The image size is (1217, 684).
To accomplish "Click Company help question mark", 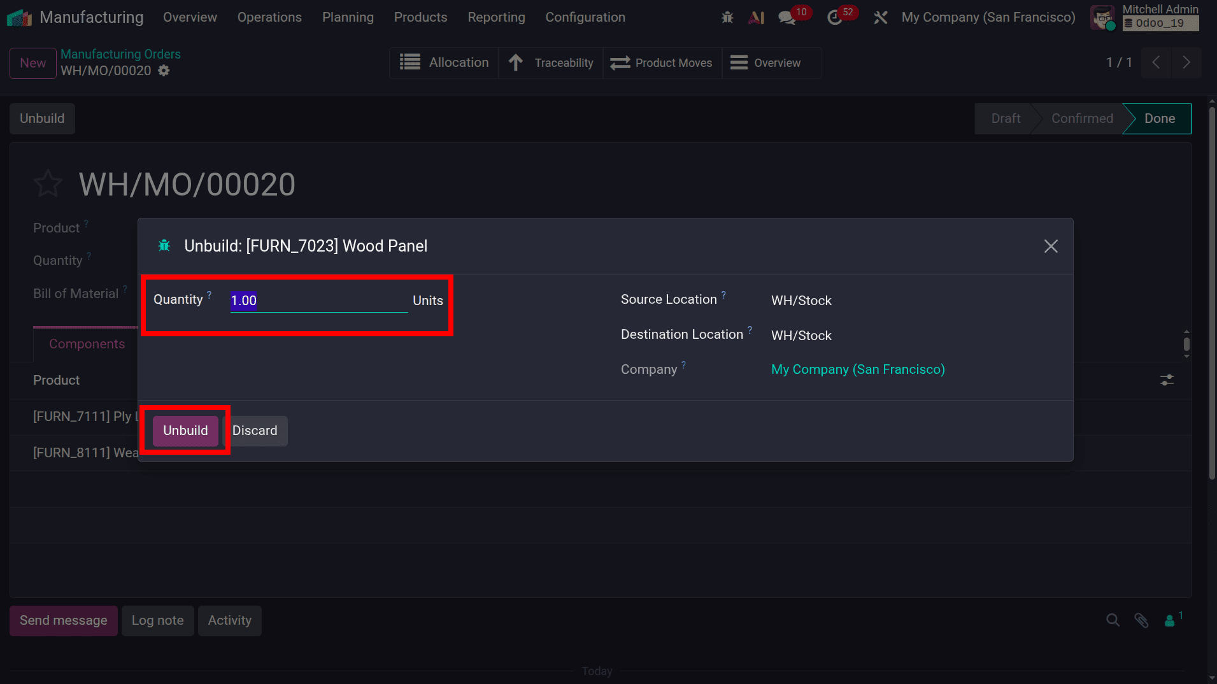I will click(x=683, y=365).
